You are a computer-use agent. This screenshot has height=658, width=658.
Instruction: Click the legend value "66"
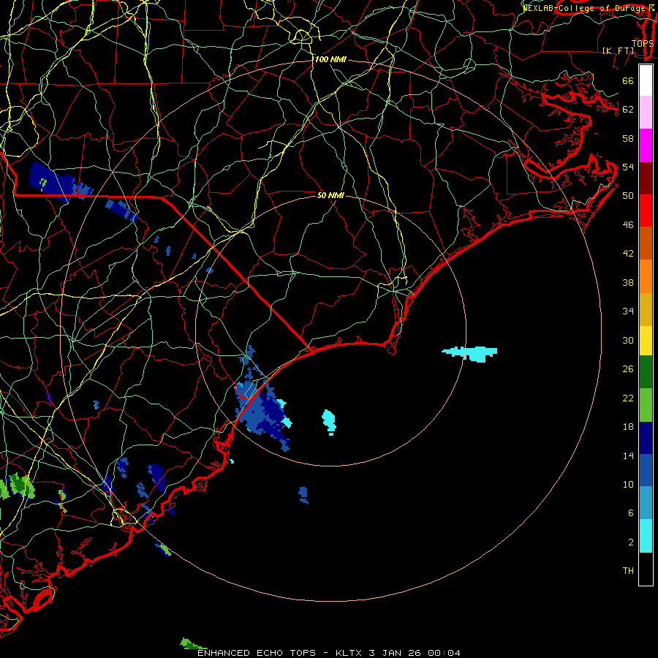click(628, 81)
